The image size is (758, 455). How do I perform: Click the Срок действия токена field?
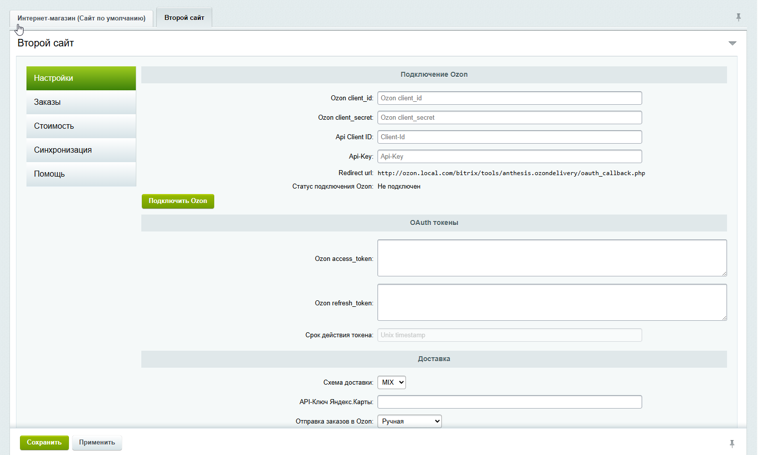click(509, 335)
